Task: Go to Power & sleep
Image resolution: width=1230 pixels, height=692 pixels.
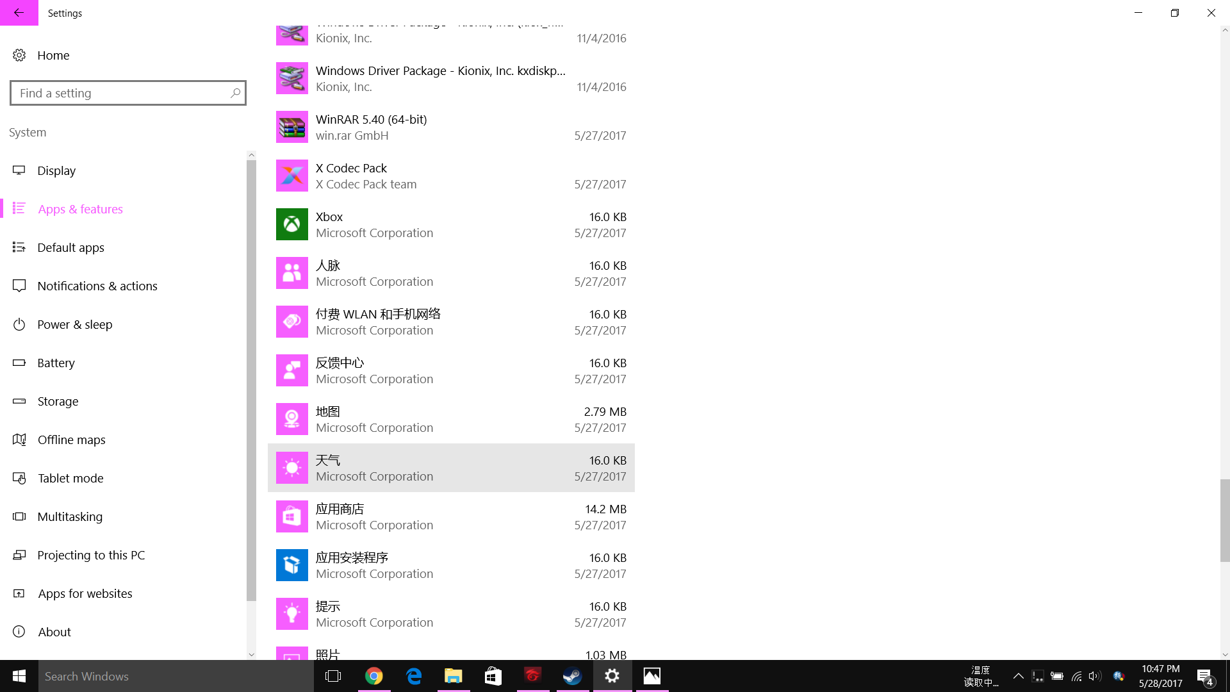Action: point(123,324)
